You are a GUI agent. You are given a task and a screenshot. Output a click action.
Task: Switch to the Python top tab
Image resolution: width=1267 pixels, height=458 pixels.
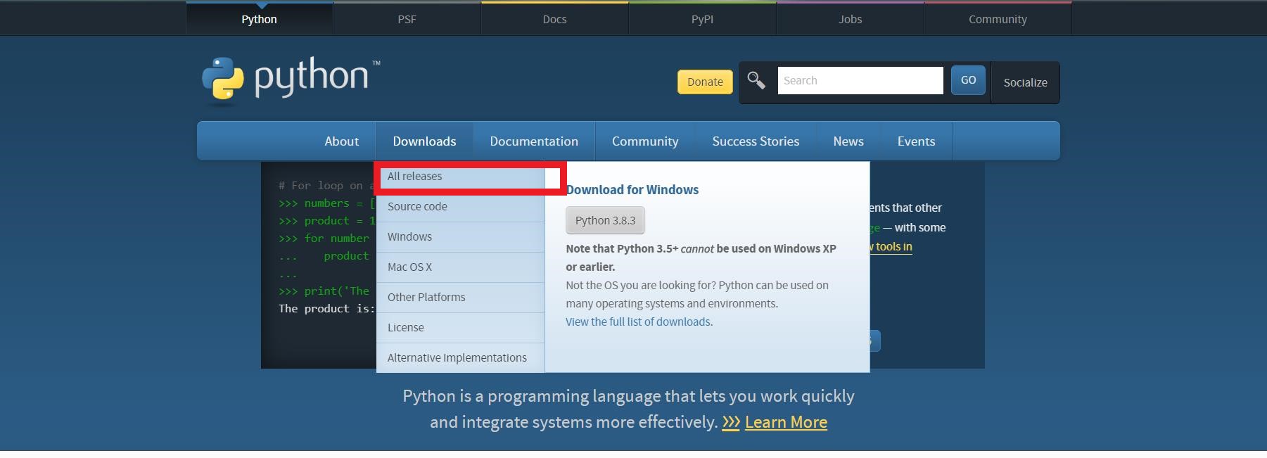[x=259, y=19]
